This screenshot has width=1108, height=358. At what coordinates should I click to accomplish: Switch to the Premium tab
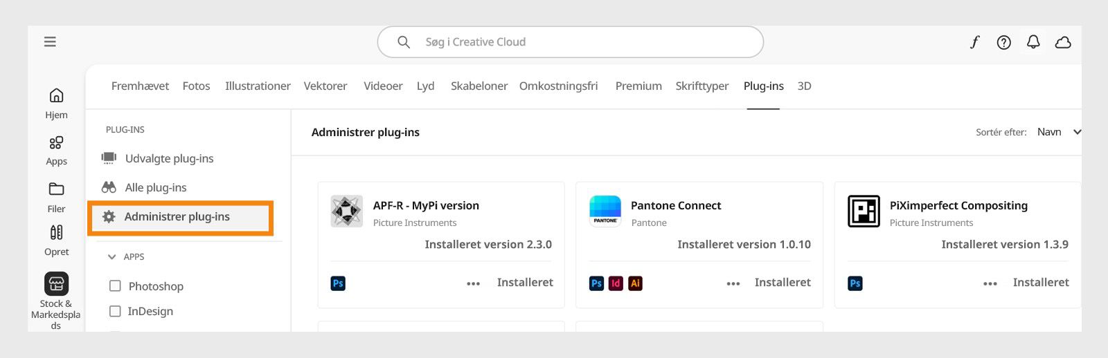(x=638, y=86)
